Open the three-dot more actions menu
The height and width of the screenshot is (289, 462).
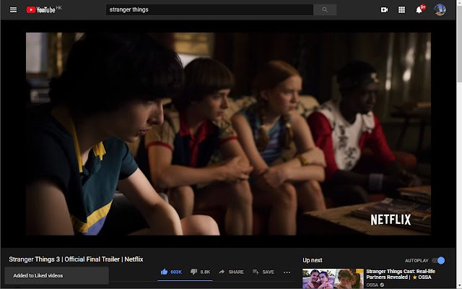coord(287,272)
